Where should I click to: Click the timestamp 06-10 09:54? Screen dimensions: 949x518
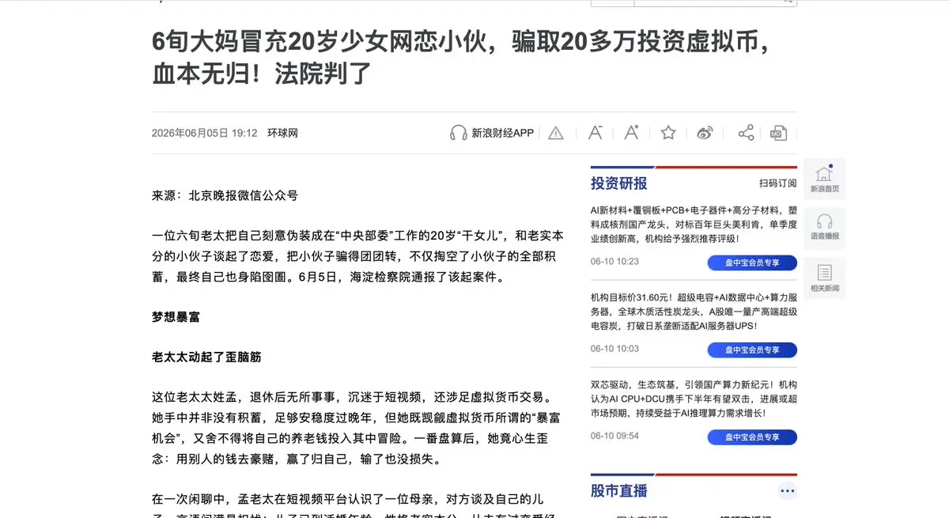[x=614, y=436]
